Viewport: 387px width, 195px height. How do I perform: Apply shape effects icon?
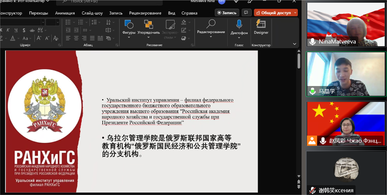coord(184,38)
